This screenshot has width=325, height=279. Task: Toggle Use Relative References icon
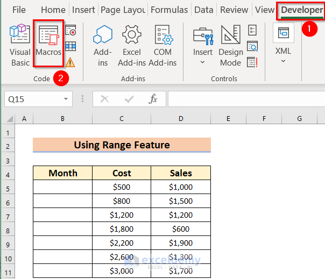click(x=70, y=46)
